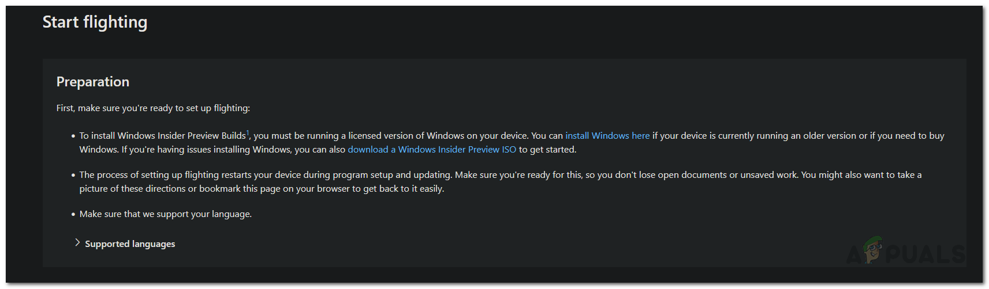Click the words "to get started." after ISO link
989x289 pixels.
[x=547, y=150]
